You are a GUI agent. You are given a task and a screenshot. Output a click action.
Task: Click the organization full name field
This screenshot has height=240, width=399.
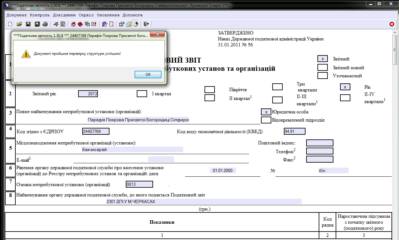tap(138, 120)
